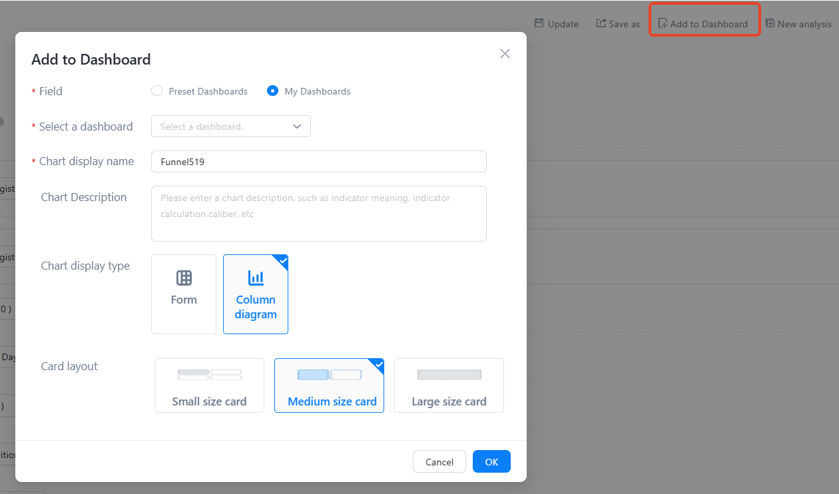Select the Large size card layout
Image resolution: width=839 pixels, height=494 pixels.
pos(449,385)
